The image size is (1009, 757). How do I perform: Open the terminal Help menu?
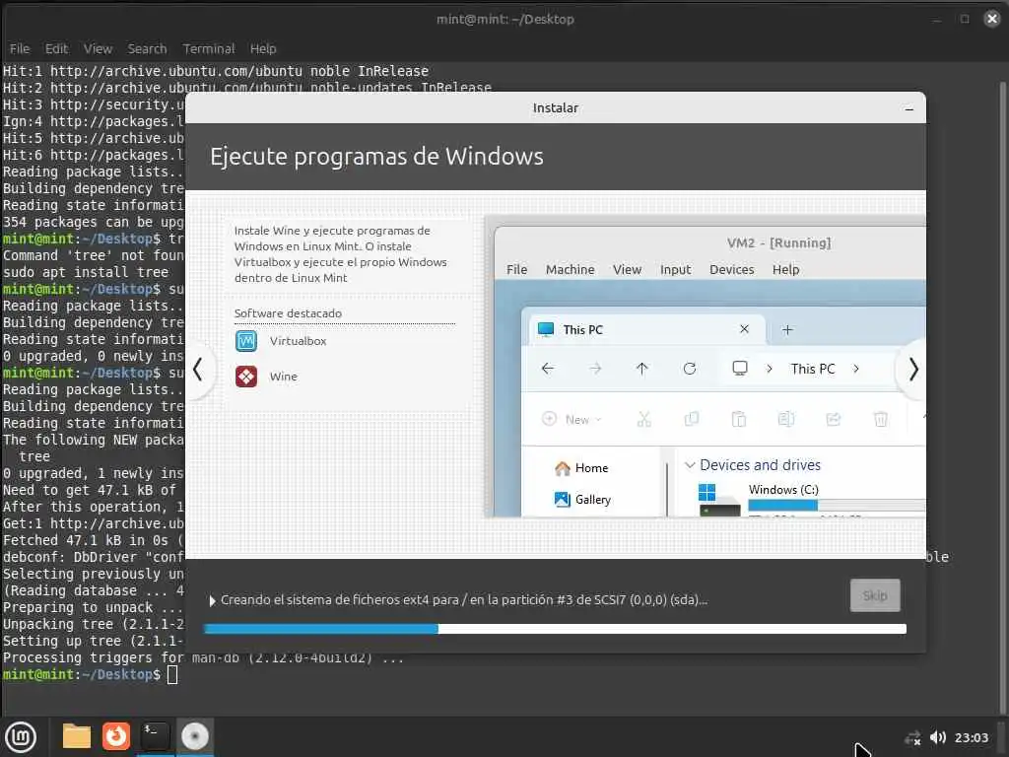262,49
